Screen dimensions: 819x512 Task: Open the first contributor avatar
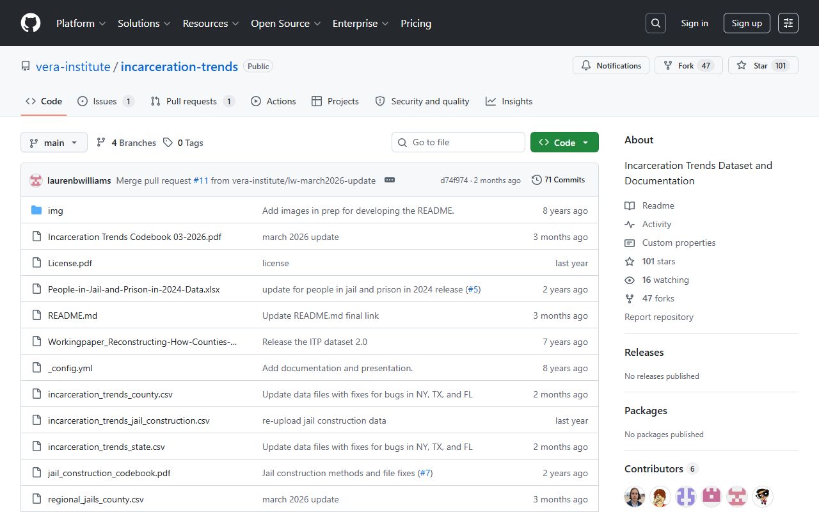[x=635, y=497]
